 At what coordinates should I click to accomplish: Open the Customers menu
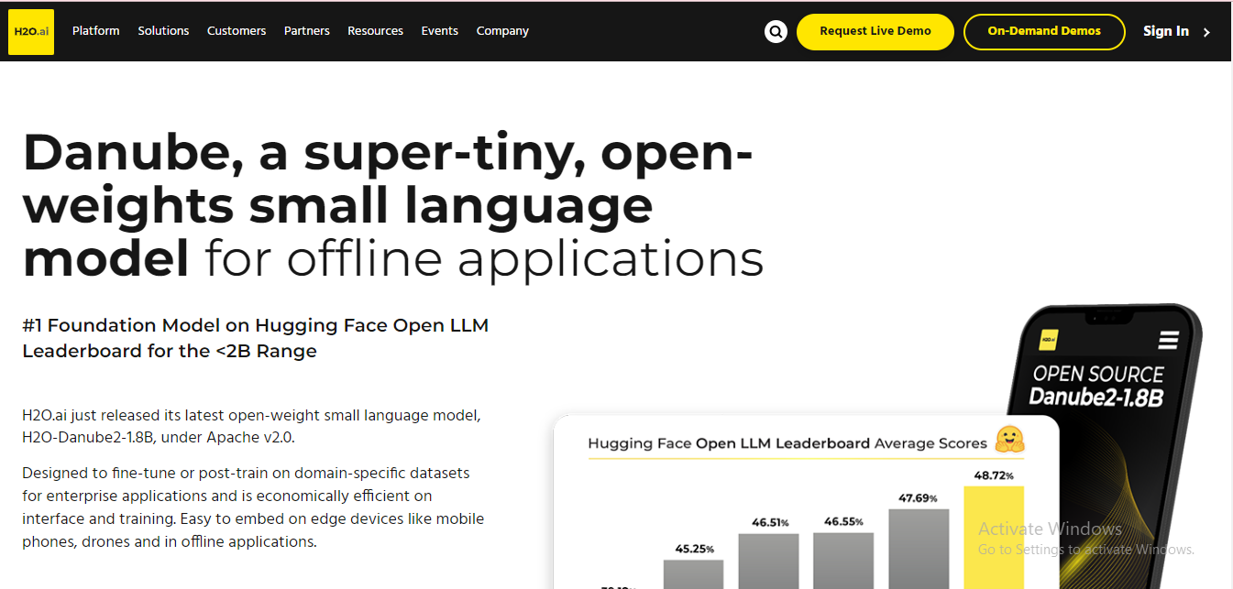[237, 31]
